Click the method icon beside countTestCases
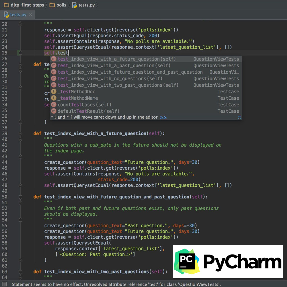 click(x=54, y=105)
